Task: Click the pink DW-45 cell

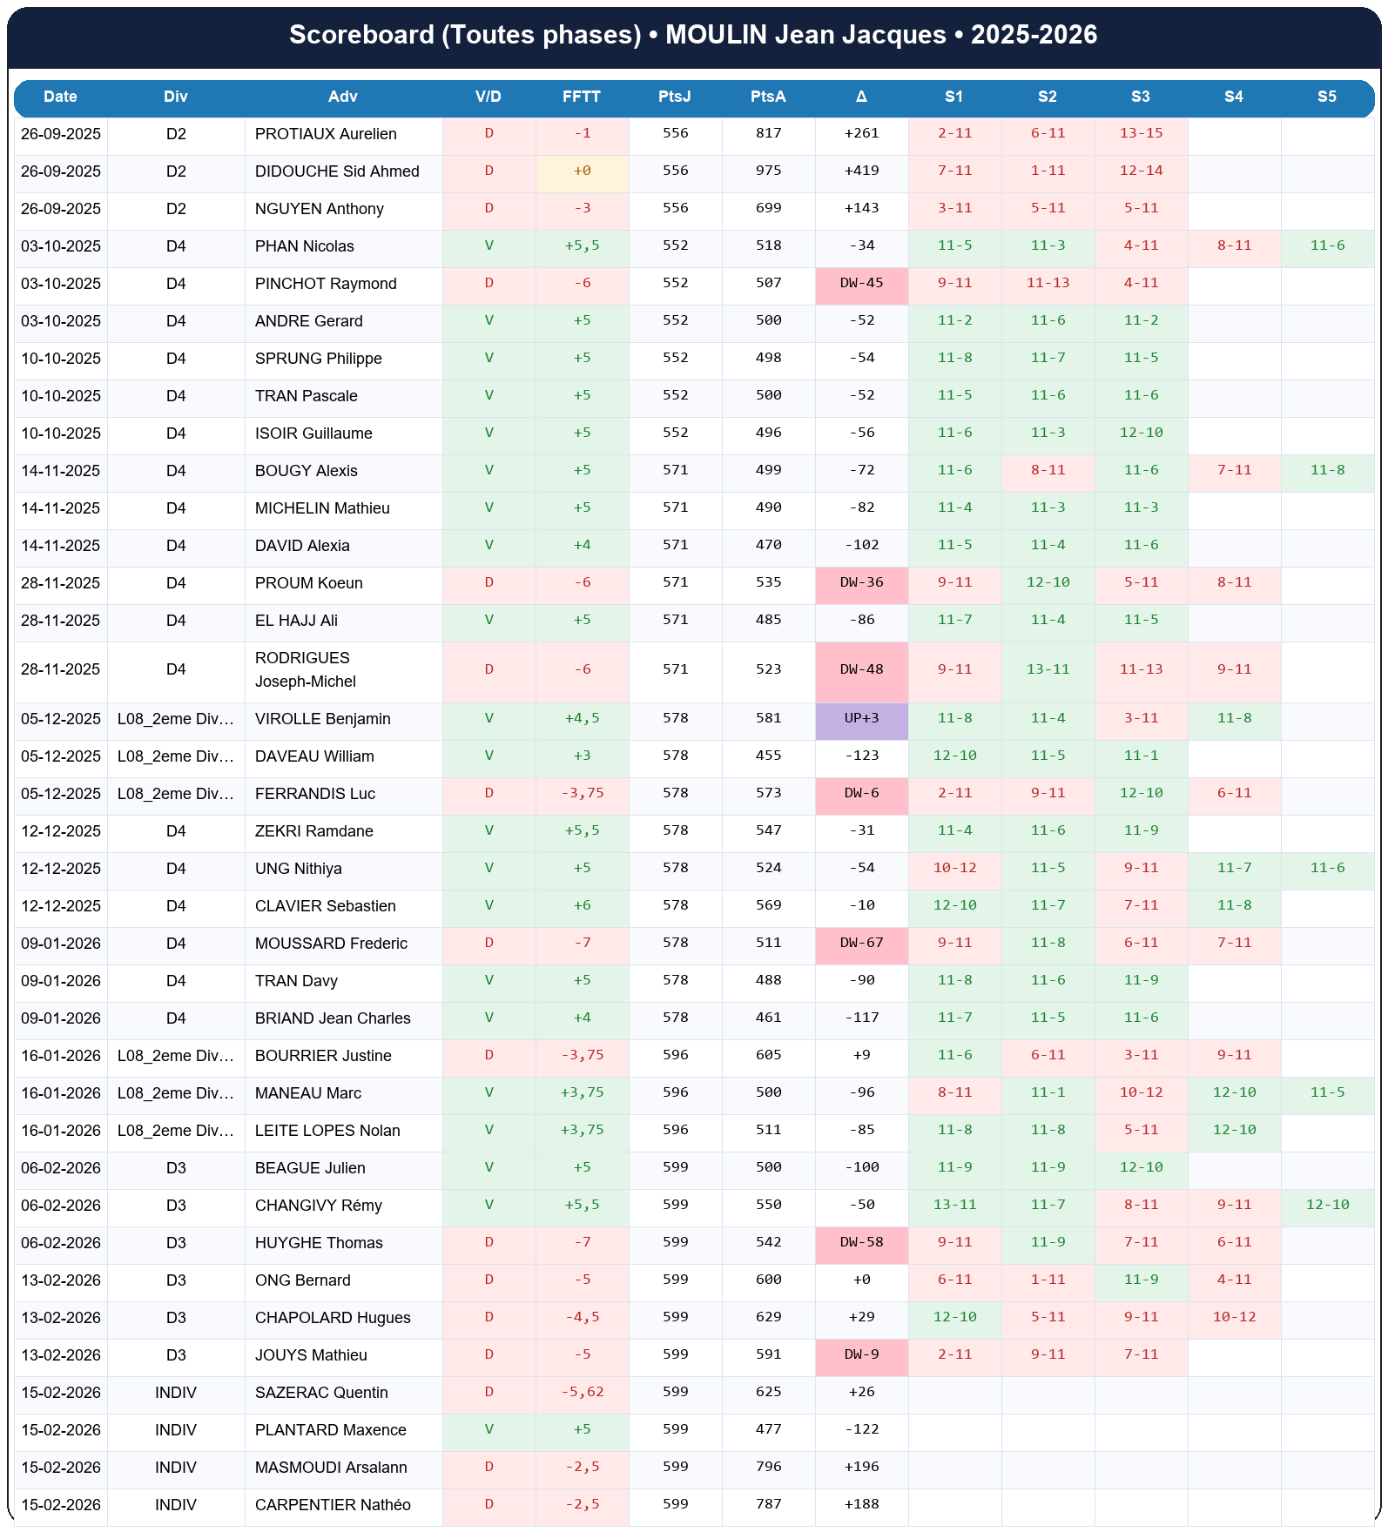Action: click(x=861, y=284)
